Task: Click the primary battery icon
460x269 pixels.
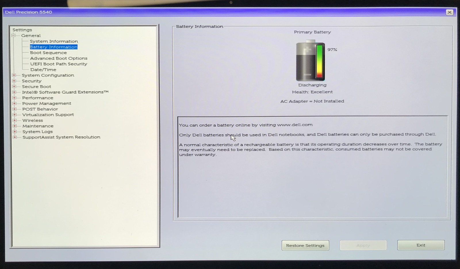Action: click(x=310, y=61)
